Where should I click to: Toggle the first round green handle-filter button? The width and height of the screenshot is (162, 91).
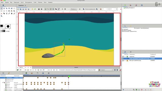click(x=45, y=9)
